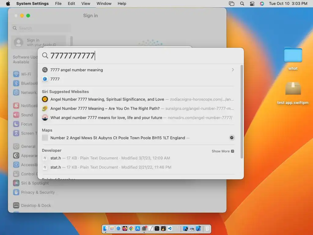Viewport: 313px width, 235px height.
Task: Open Bluetooth icon in Settings sidebar
Action: [x=16, y=83]
